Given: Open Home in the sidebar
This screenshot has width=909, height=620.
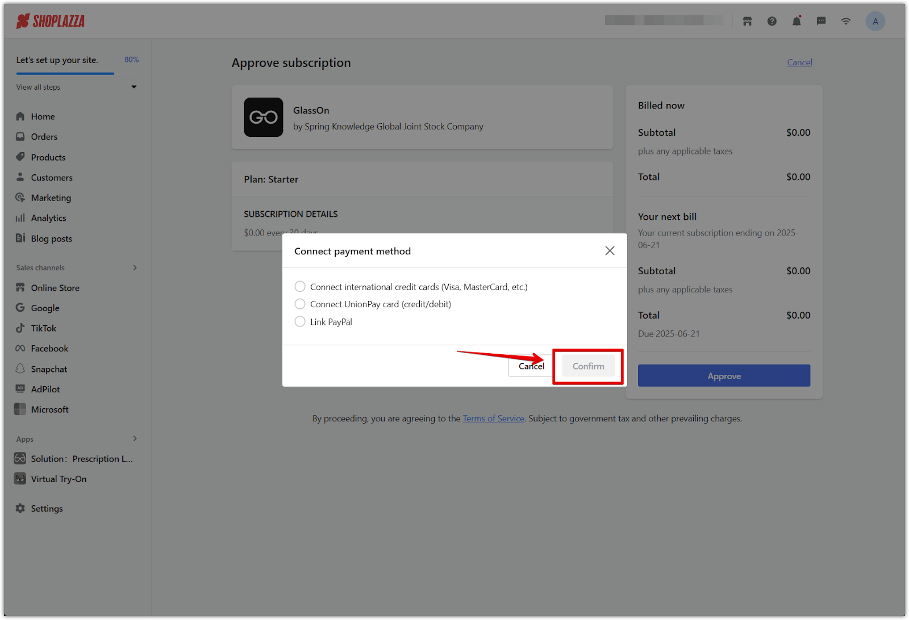Looking at the screenshot, I should point(43,116).
